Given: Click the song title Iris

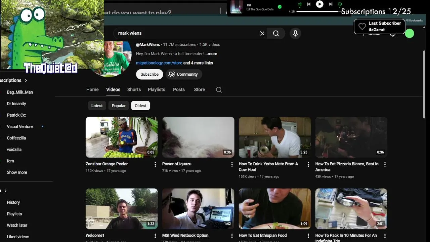Looking at the screenshot, I should click(x=249, y=5).
